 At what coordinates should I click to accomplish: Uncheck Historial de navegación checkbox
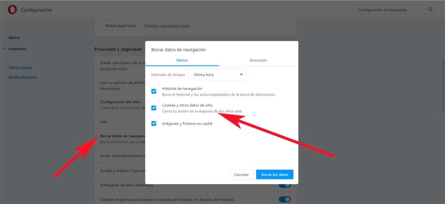click(154, 91)
